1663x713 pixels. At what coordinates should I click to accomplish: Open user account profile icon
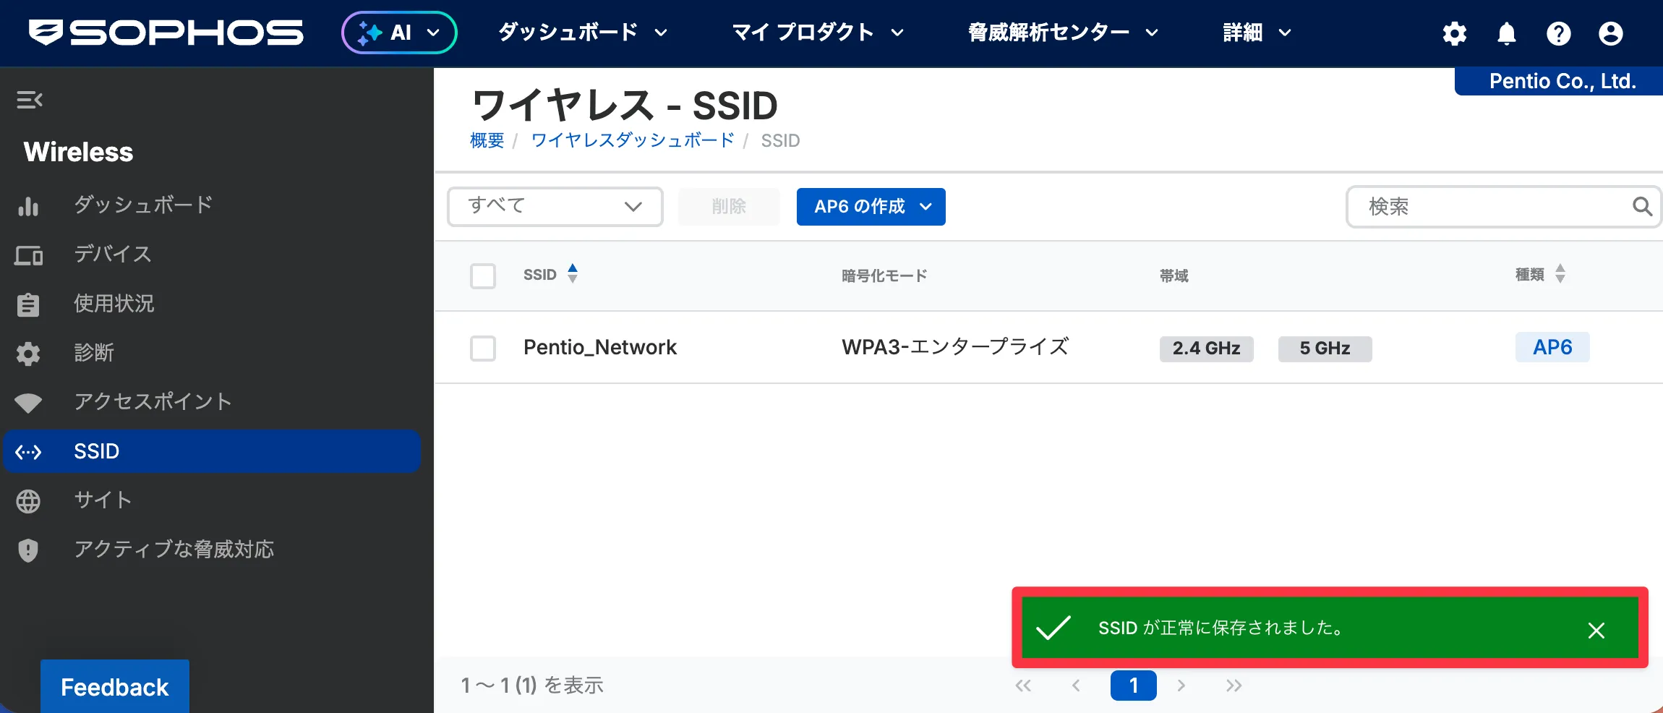1611,33
